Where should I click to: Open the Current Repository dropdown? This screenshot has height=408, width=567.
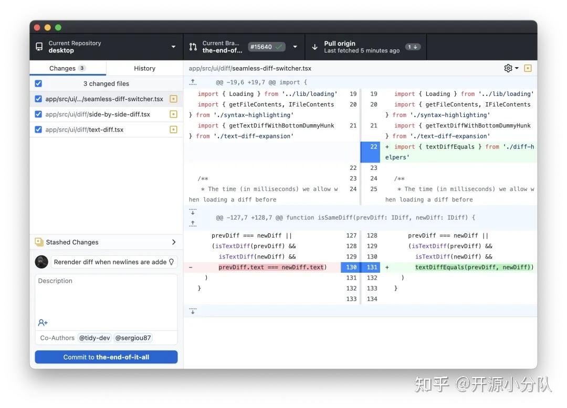(173, 46)
